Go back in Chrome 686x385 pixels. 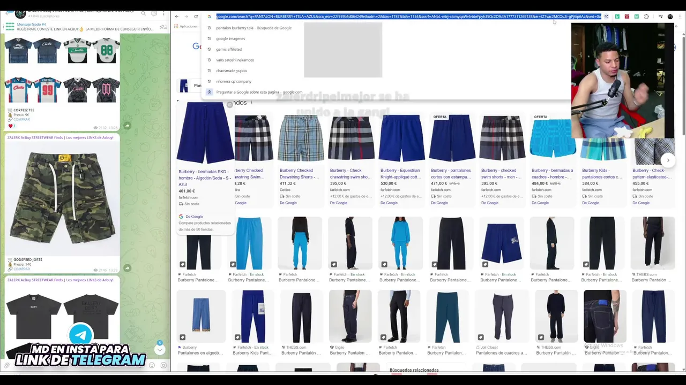click(x=177, y=17)
